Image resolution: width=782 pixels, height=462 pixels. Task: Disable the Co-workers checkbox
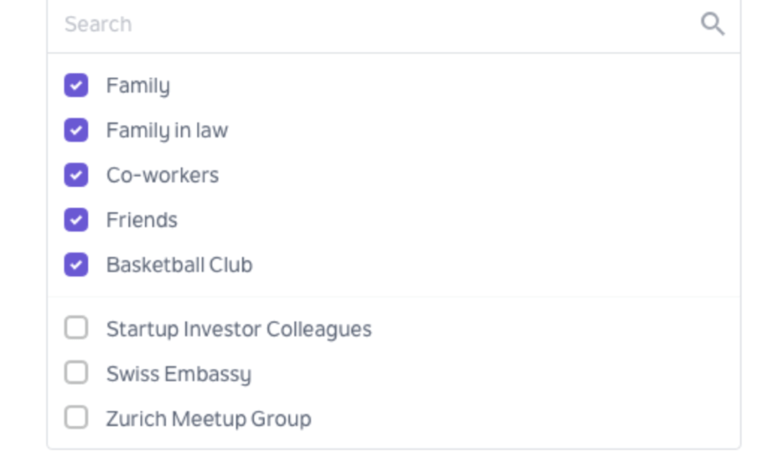pos(76,175)
